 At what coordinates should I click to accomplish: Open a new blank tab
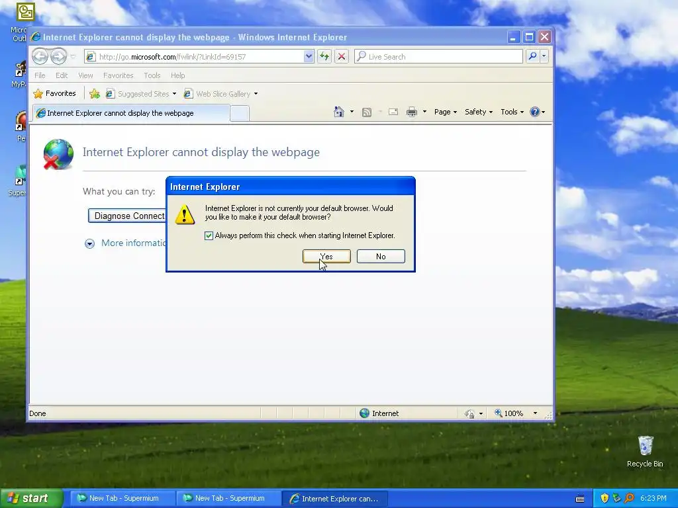tap(240, 113)
